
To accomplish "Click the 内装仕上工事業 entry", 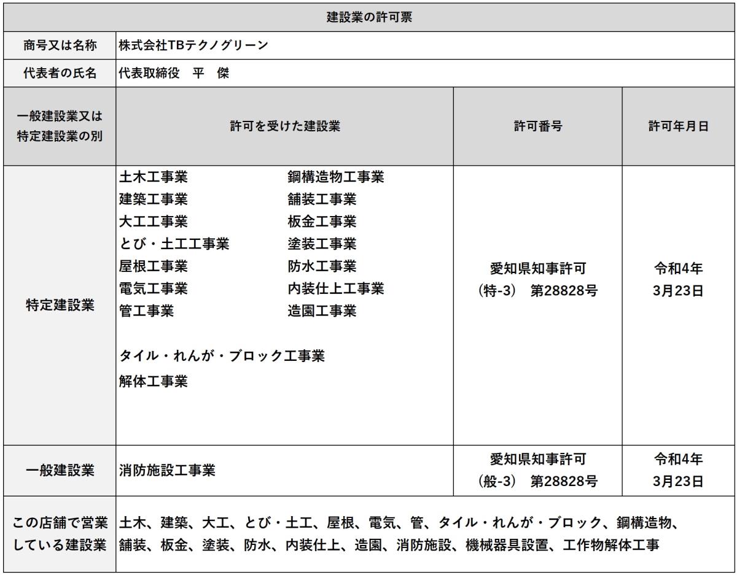I will tap(335, 288).
